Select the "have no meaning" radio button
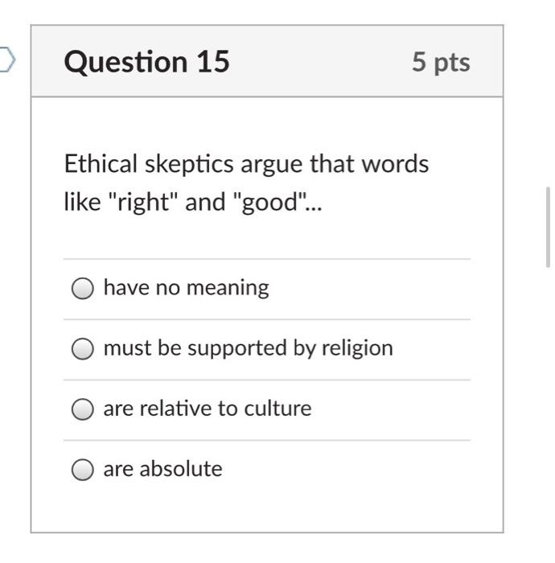The width and height of the screenshot is (555, 563). 83,289
